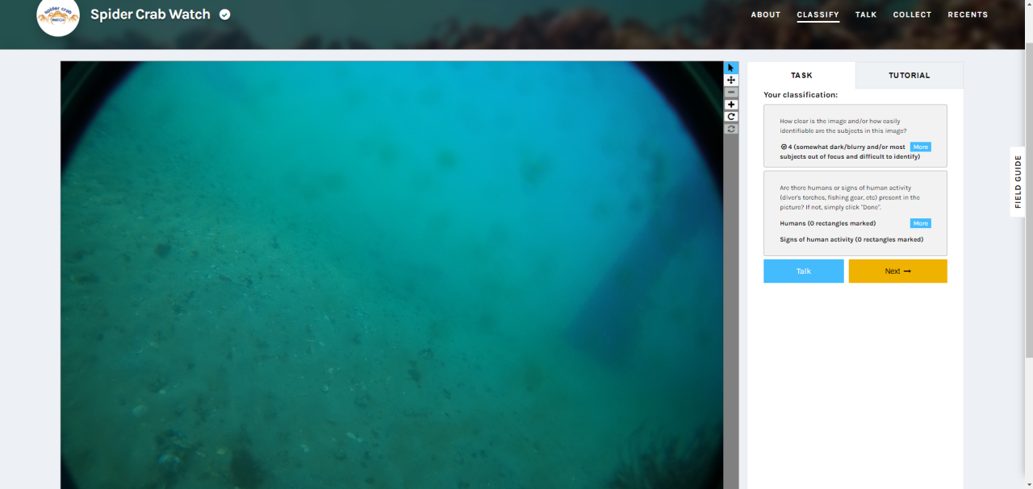
Task: Click the Spider Crab Watch logo
Action: click(58, 16)
